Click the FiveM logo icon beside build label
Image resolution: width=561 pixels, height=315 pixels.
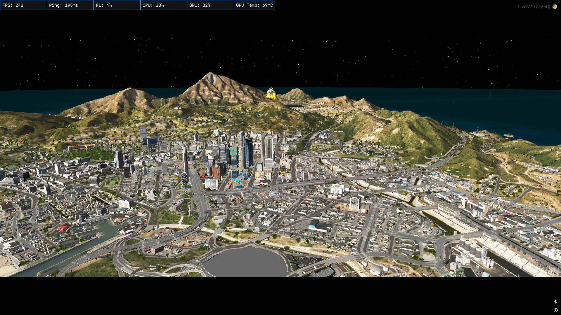click(555, 6)
